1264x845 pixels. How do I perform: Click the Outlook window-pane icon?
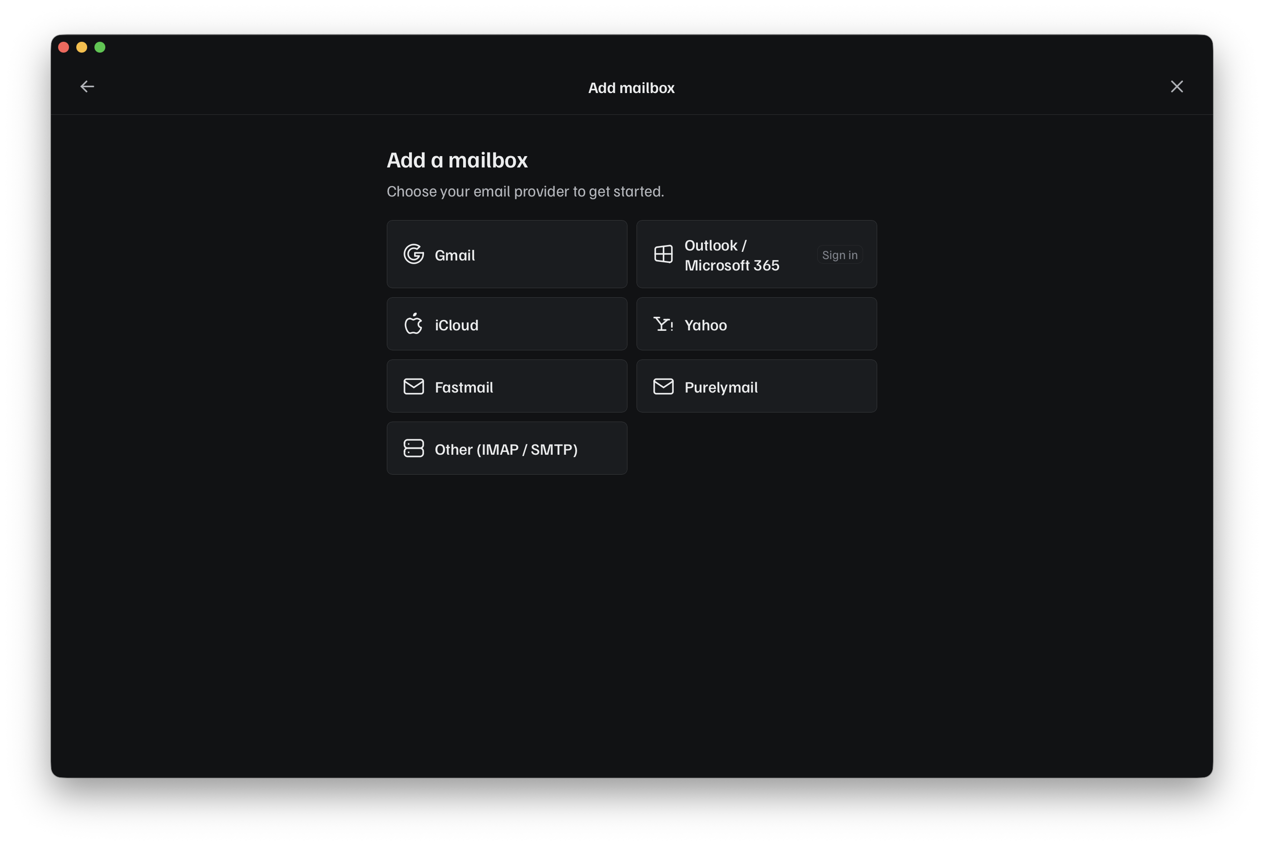pos(663,254)
